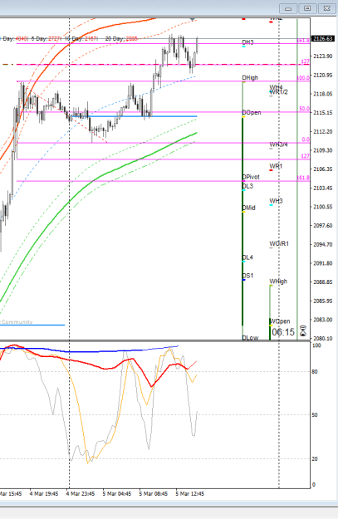Restore the chart window size
This screenshot has height=519, width=338.
[x=308, y=8]
